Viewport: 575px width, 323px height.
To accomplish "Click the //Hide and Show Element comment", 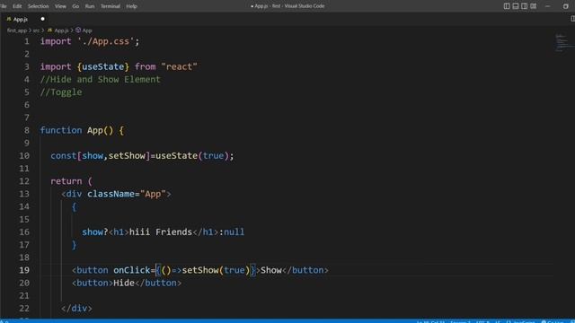I will pos(100,80).
